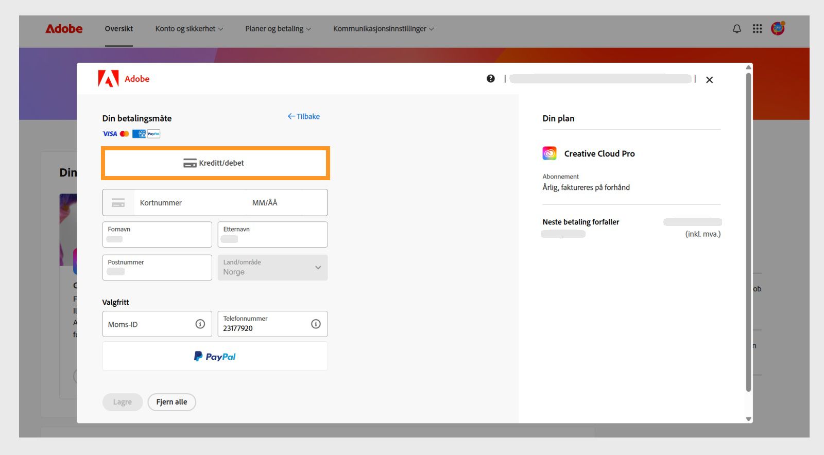Close the payment dialog
824x455 pixels.
[710, 80]
